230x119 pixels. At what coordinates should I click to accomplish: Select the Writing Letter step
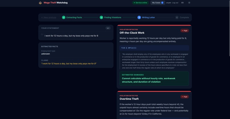(x=148, y=17)
